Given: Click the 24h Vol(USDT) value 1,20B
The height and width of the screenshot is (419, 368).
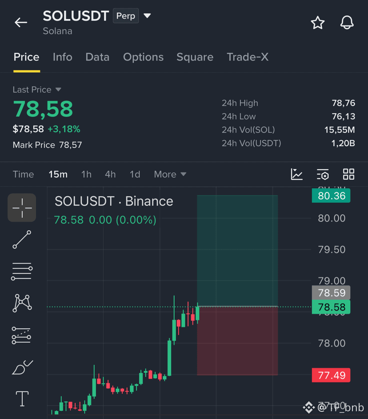Looking at the screenshot, I should 343,143.
